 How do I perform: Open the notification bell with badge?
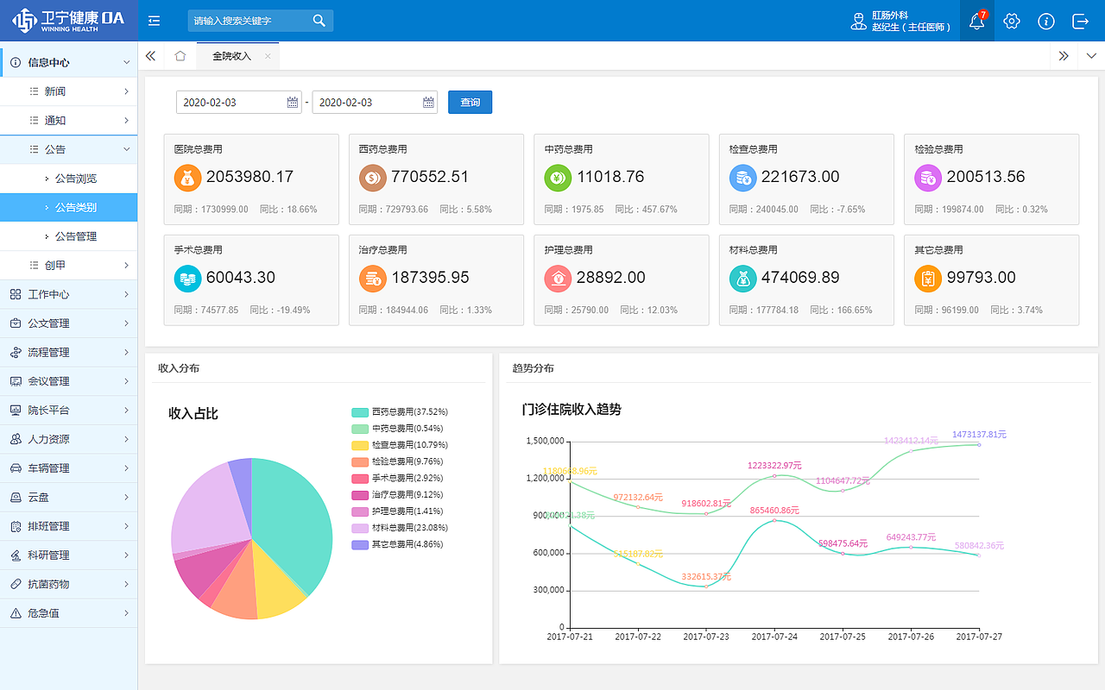point(977,21)
